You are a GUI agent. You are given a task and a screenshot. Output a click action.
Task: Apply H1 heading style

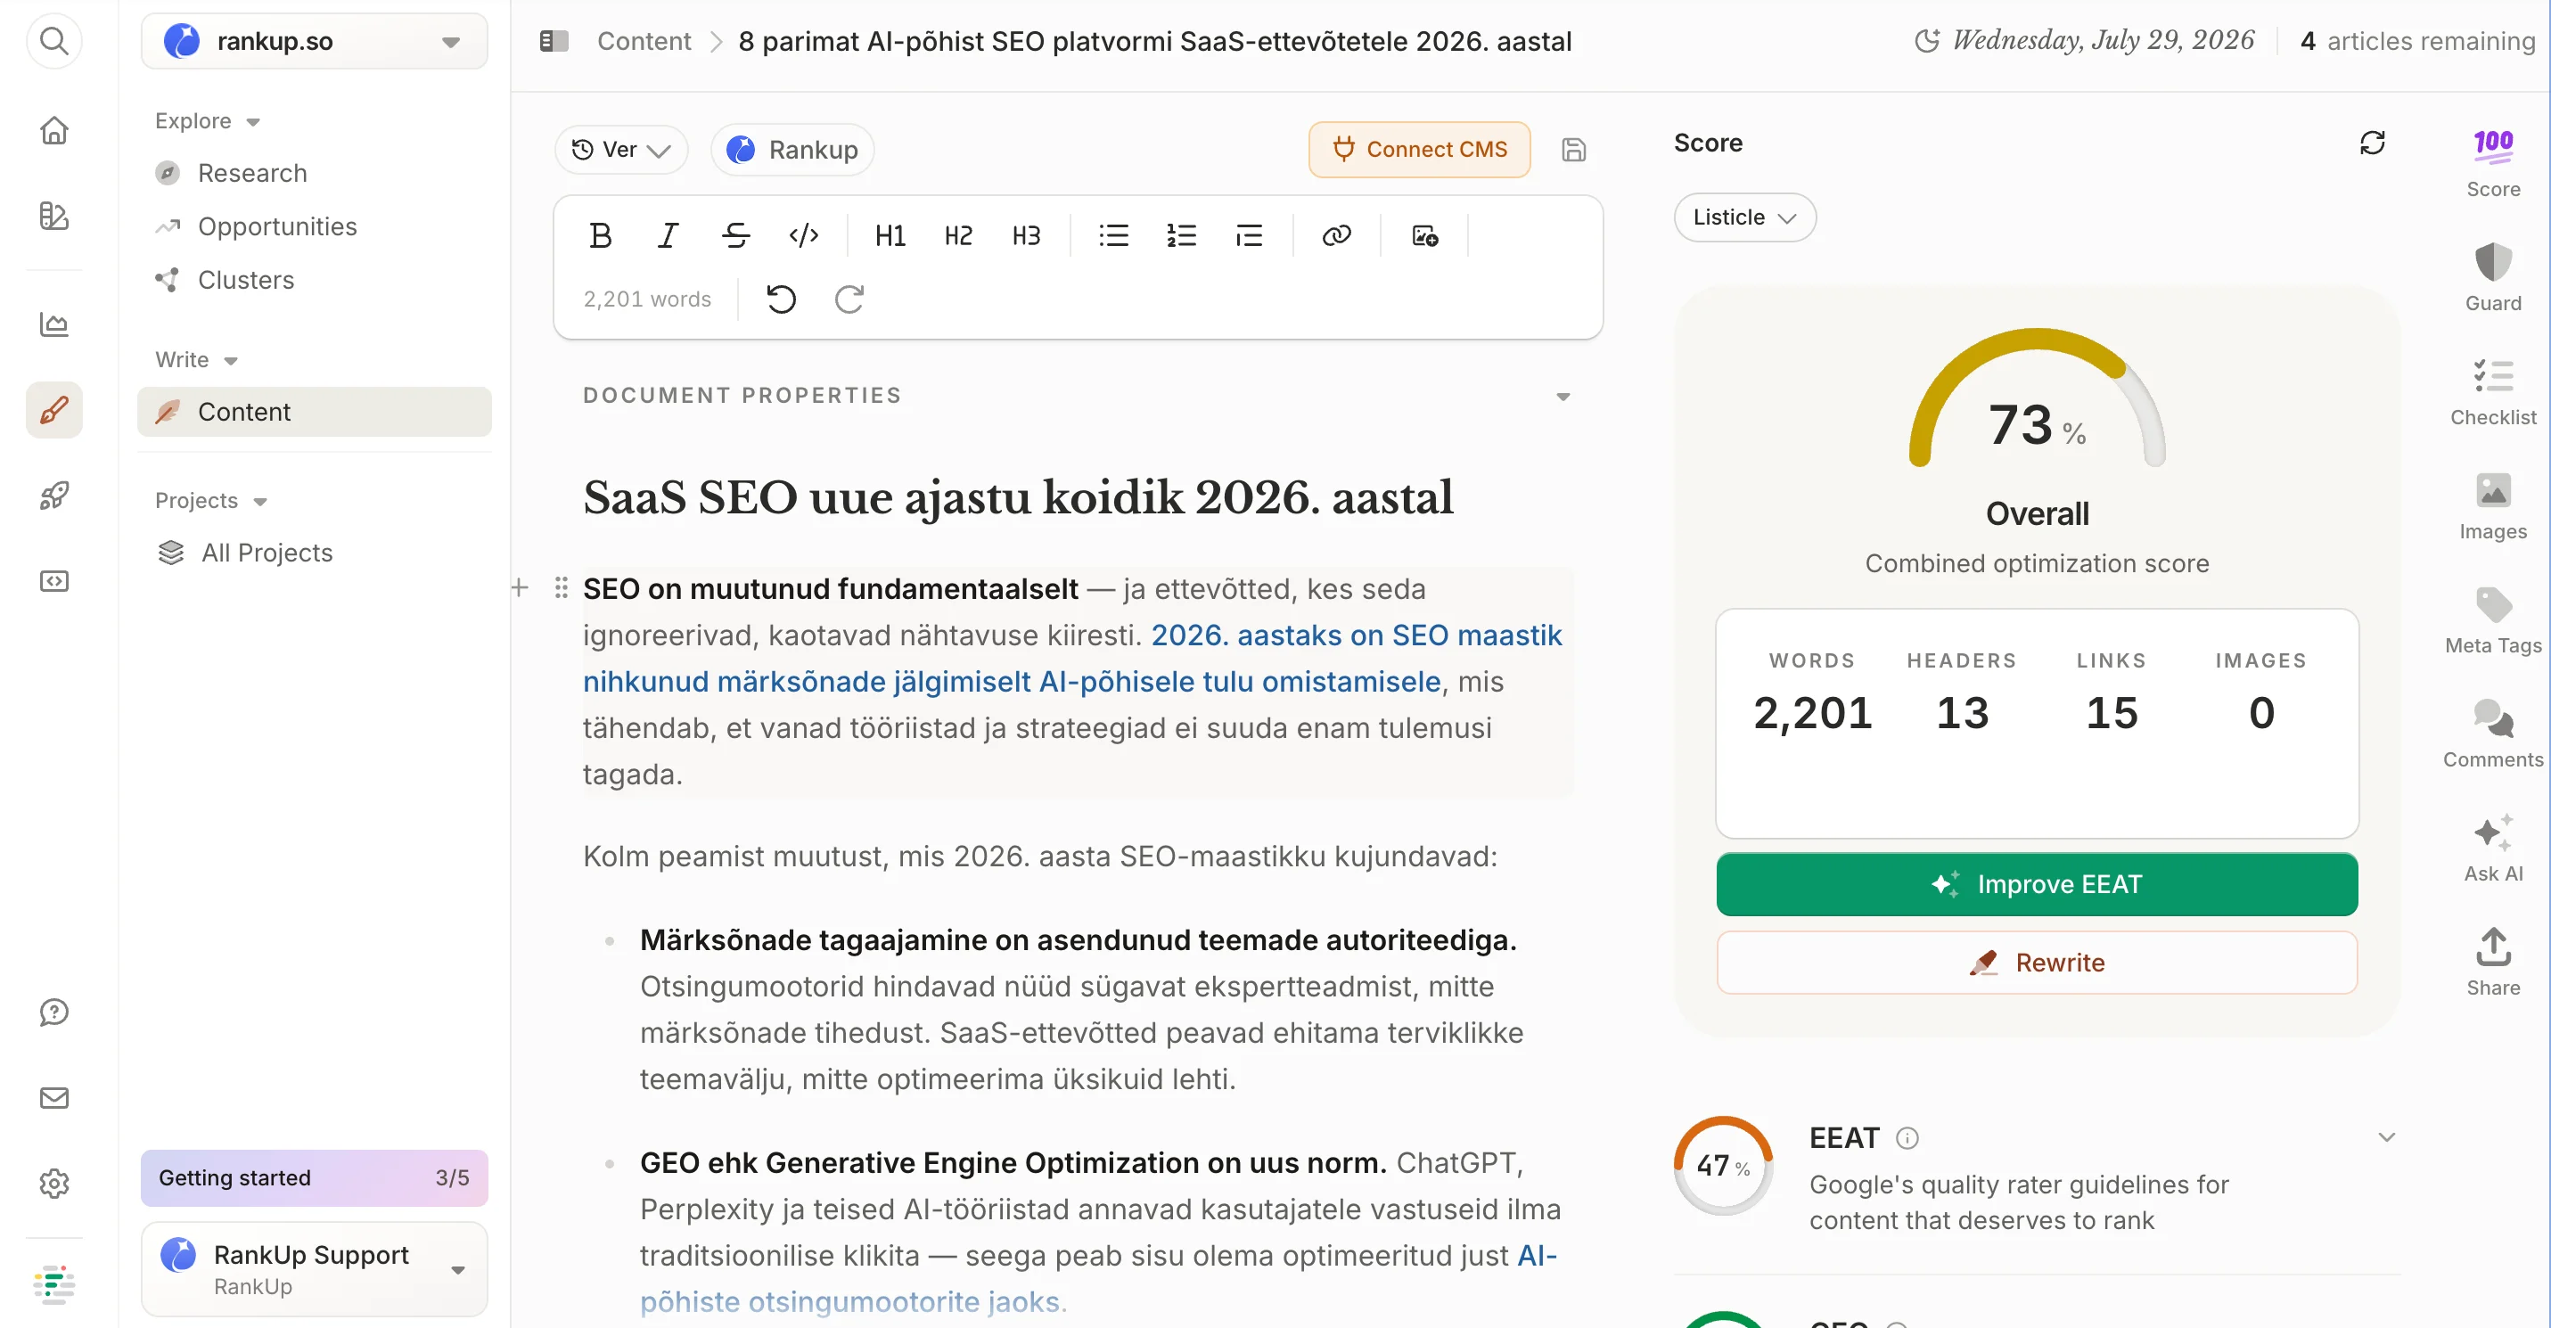(890, 235)
